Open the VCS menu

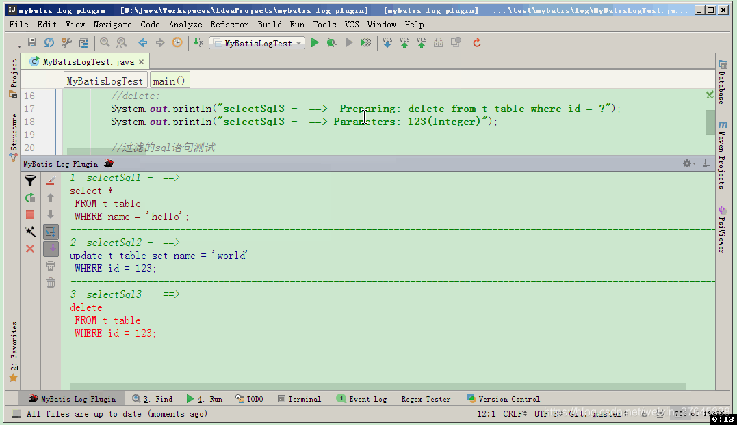tap(352, 25)
